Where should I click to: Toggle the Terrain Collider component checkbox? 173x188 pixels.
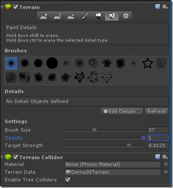point(15,157)
